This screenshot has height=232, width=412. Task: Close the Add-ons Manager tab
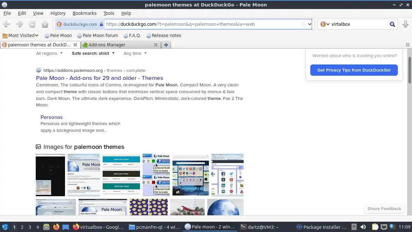click(x=156, y=45)
